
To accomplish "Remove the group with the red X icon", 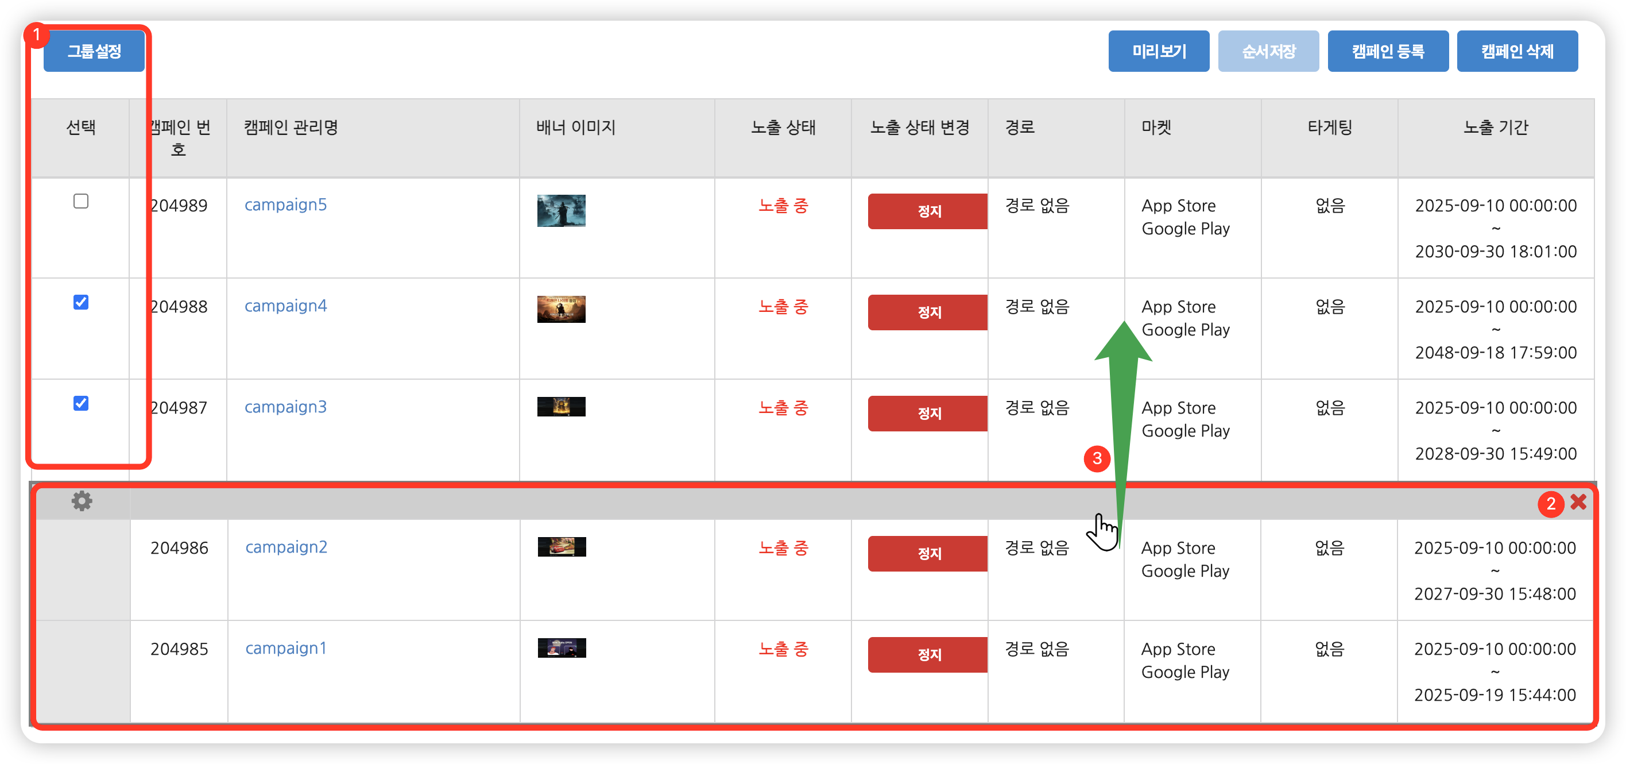I will click(x=1578, y=502).
